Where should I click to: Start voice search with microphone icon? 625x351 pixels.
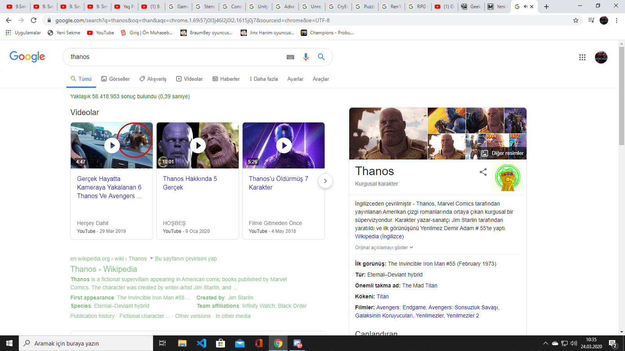[x=306, y=57]
